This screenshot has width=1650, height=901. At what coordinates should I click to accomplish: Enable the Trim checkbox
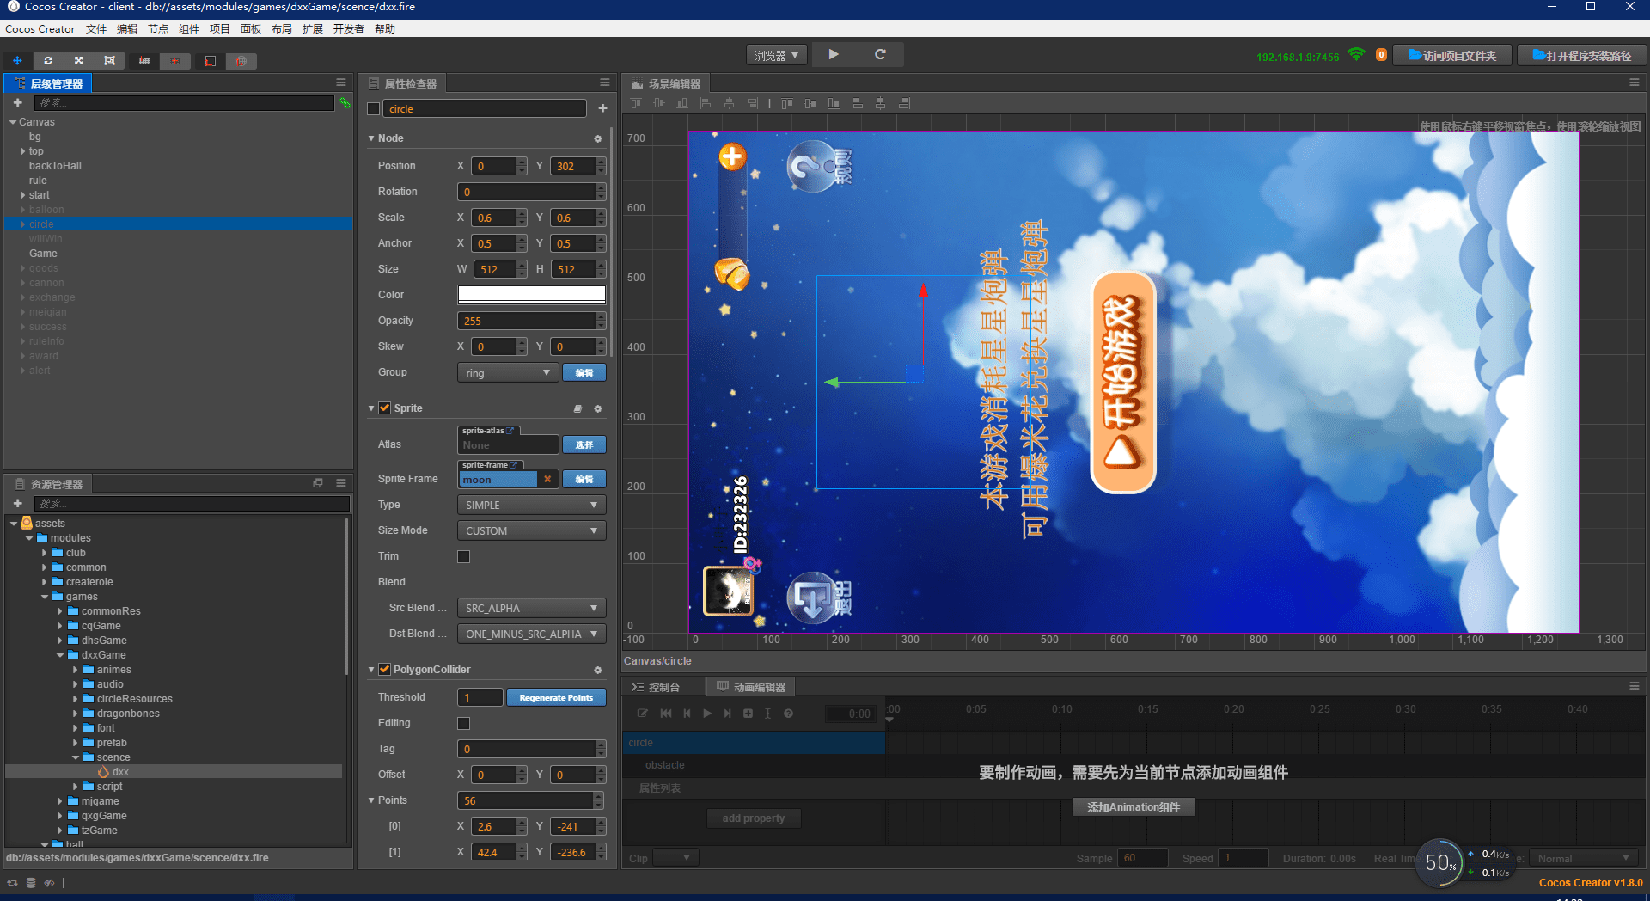[464, 556]
